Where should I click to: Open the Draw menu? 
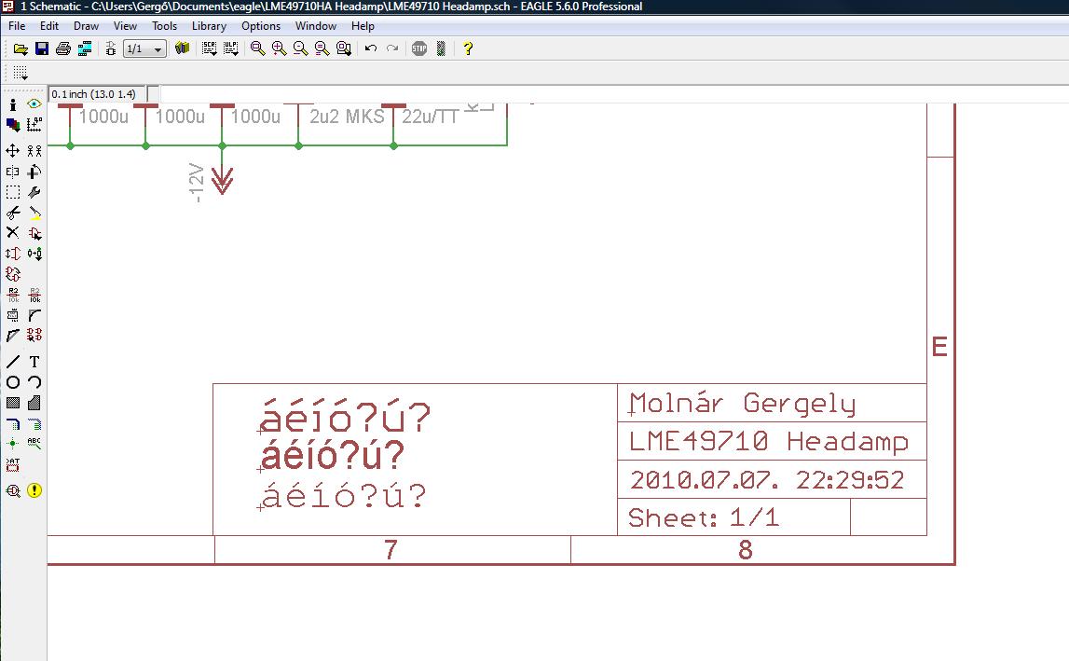(x=86, y=26)
